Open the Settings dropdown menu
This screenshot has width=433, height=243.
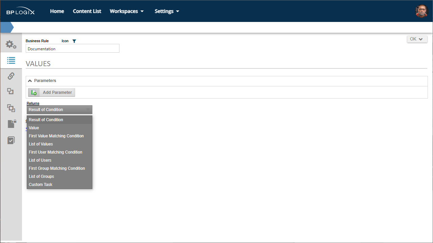pyautogui.click(x=167, y=11)
